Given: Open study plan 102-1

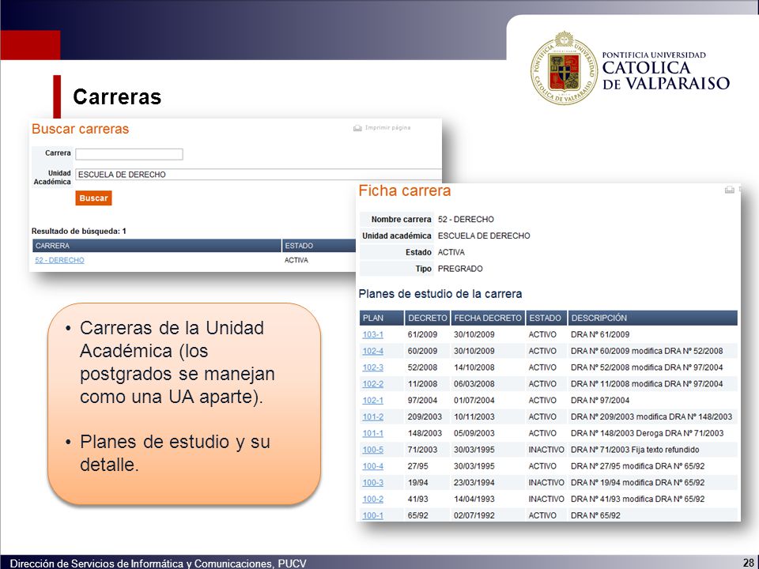Looking at the screenshot, I should [372, 400].
